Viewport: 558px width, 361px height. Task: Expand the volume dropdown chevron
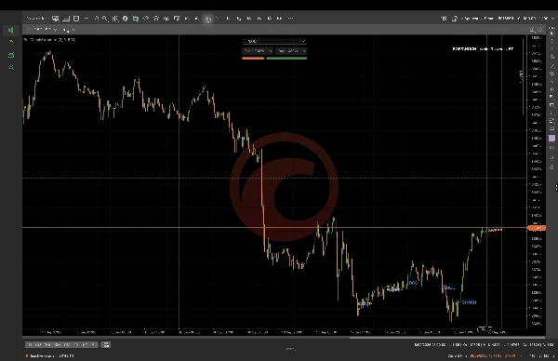click(303, 41)
